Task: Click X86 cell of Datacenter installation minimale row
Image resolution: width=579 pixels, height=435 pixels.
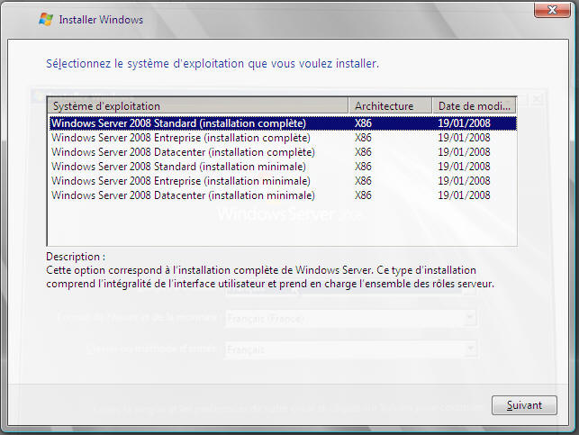Action: (363, 195)
